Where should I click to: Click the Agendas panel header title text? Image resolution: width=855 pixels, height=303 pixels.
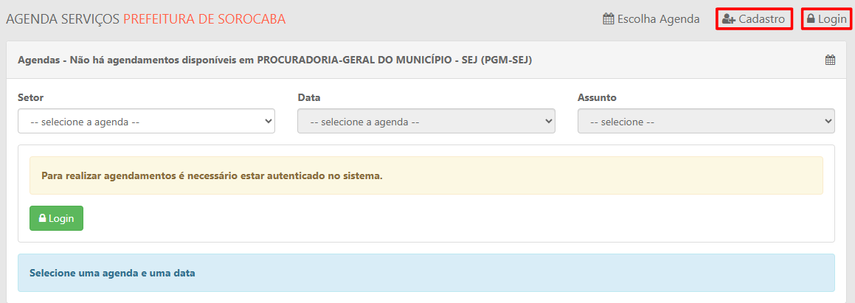coord(274,60)
